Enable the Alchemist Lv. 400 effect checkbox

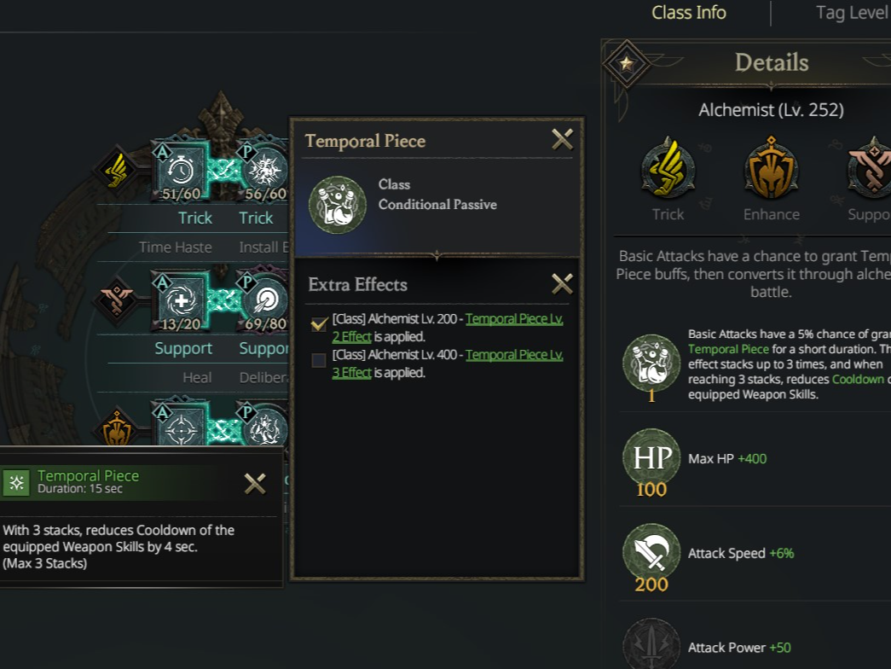coord(319,360)
